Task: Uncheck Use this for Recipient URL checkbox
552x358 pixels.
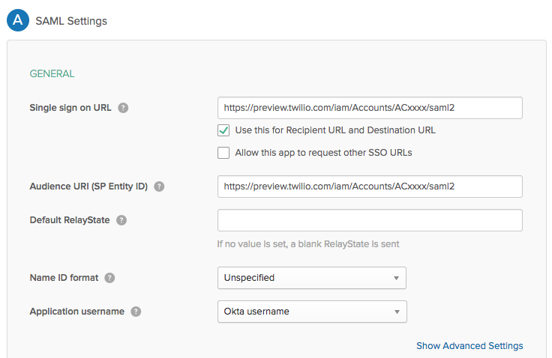Action: click(x=223, y=130)
